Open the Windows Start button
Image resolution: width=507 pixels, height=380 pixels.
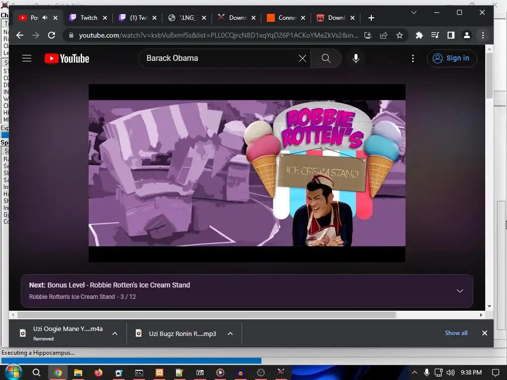coord(13,372)
